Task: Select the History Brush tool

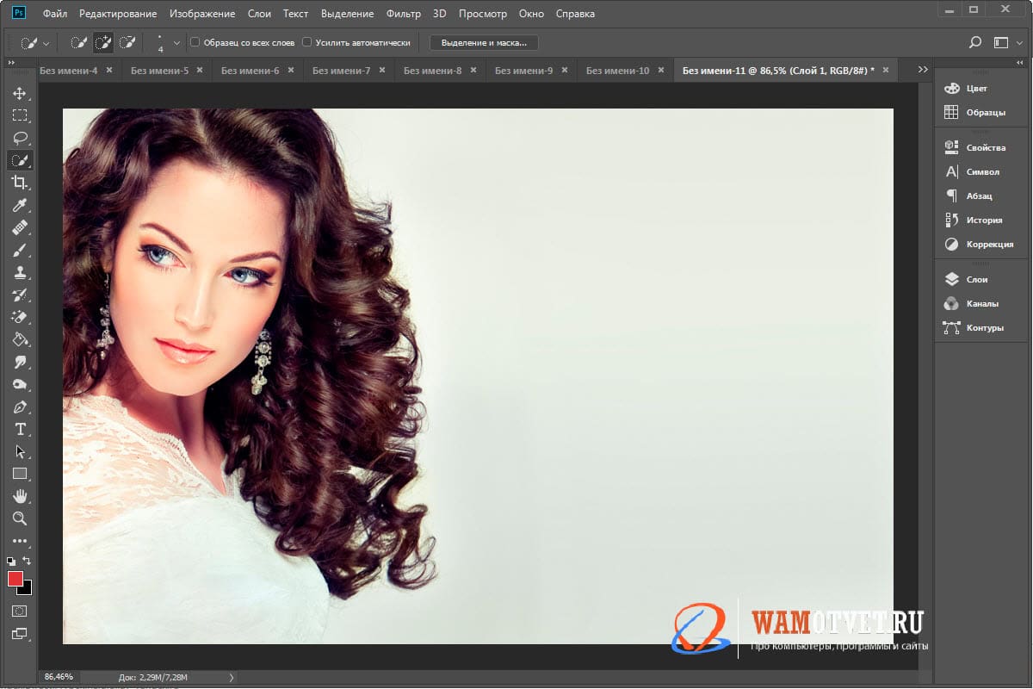Action: 19,295
